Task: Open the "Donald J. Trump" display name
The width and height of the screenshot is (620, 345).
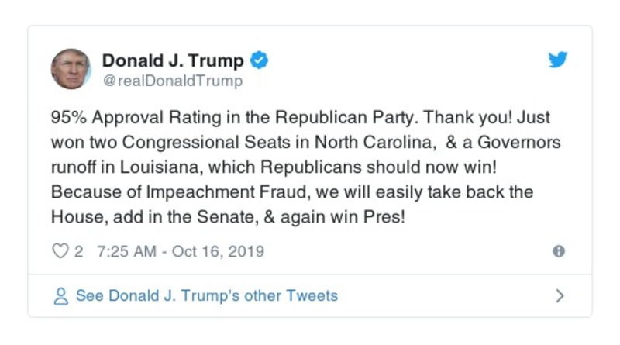Action: pos(173,60)
